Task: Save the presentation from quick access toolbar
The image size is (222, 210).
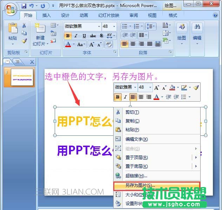Action: [x=24, y=6]
